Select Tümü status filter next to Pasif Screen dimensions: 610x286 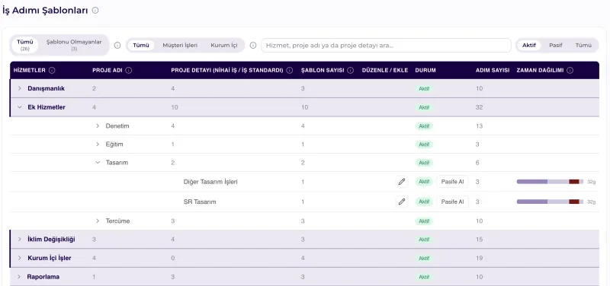(x=583, y=46)
